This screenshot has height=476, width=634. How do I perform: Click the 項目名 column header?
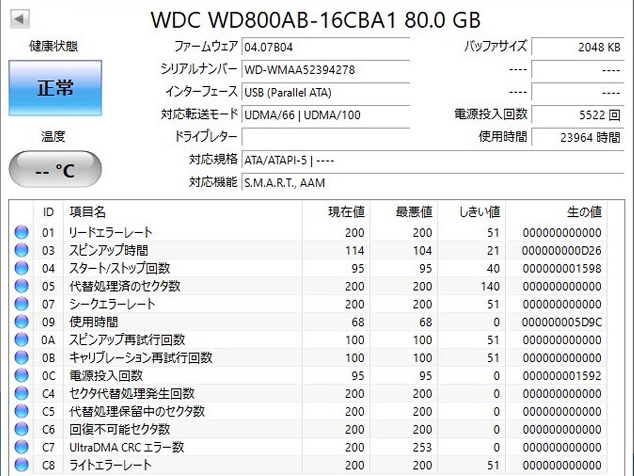point(182,212)
